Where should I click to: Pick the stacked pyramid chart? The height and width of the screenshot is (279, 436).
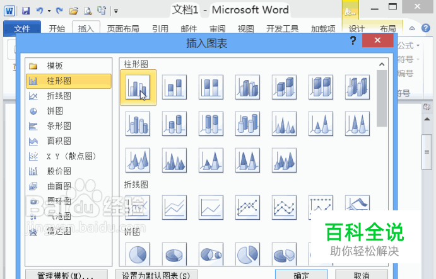point(211,160)
